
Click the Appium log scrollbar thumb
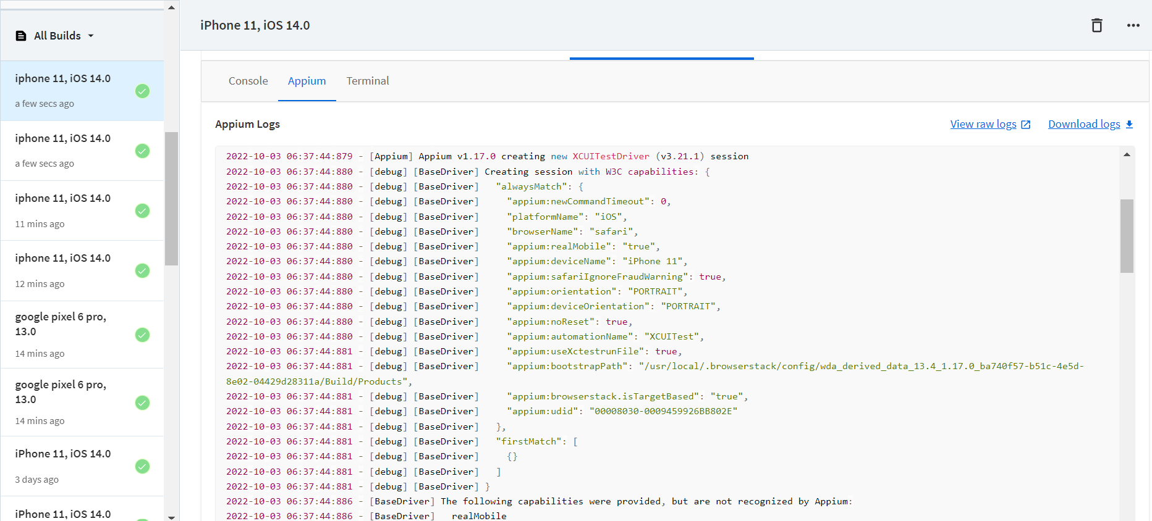(x=1127, y=236)
